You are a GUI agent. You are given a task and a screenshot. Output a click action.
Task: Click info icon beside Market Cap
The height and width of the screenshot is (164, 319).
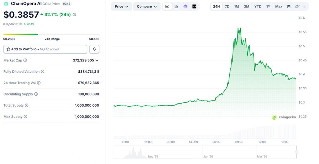point(25,60)
